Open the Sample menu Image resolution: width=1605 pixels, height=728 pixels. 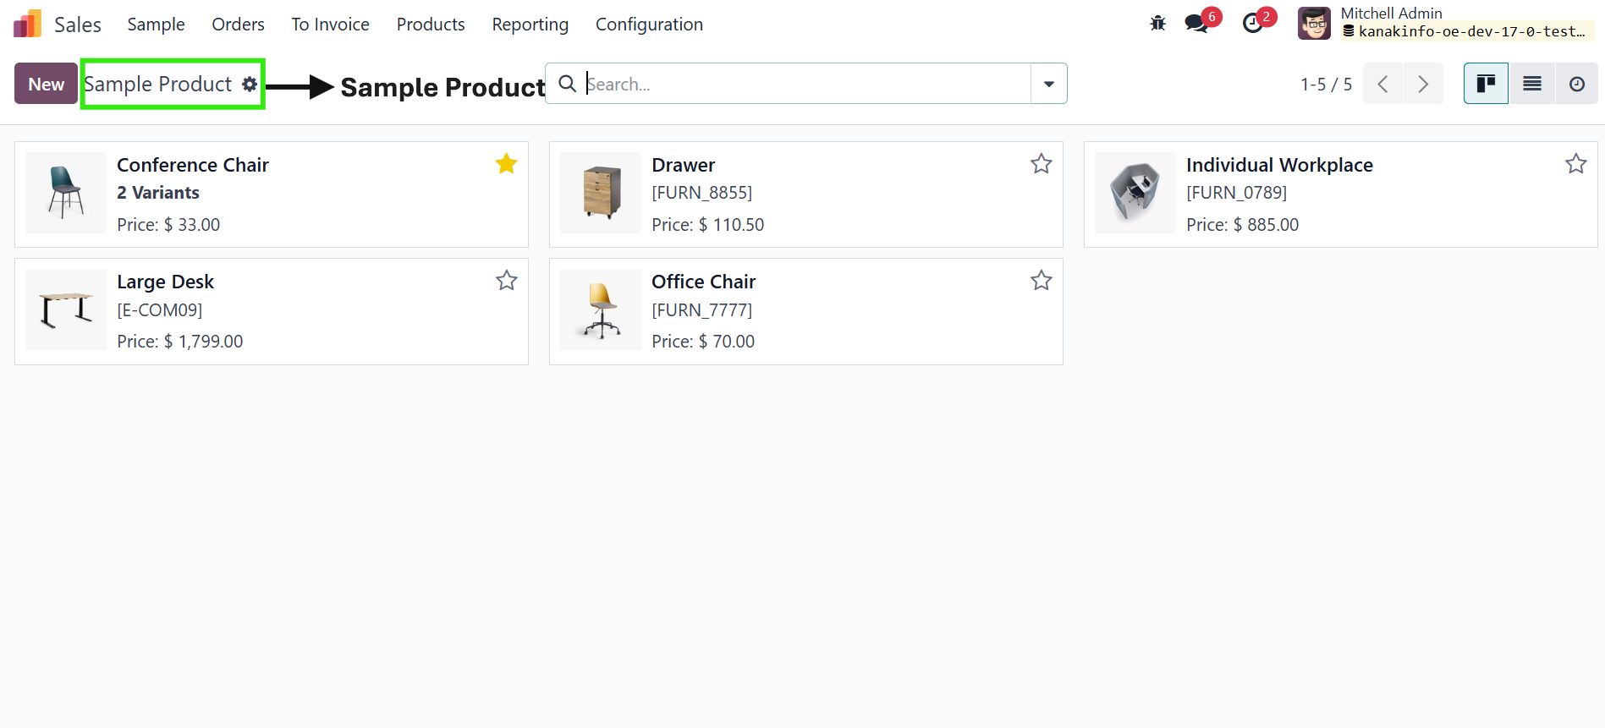click(156, 25)
